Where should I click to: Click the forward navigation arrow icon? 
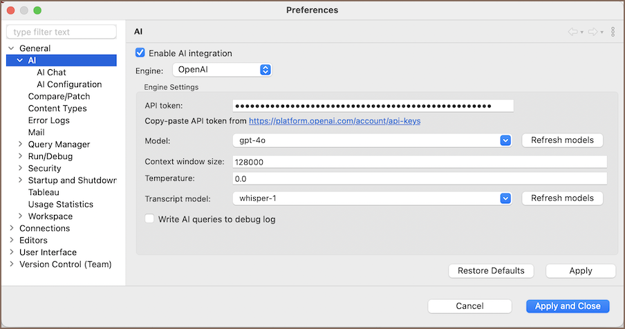[593, 32]
